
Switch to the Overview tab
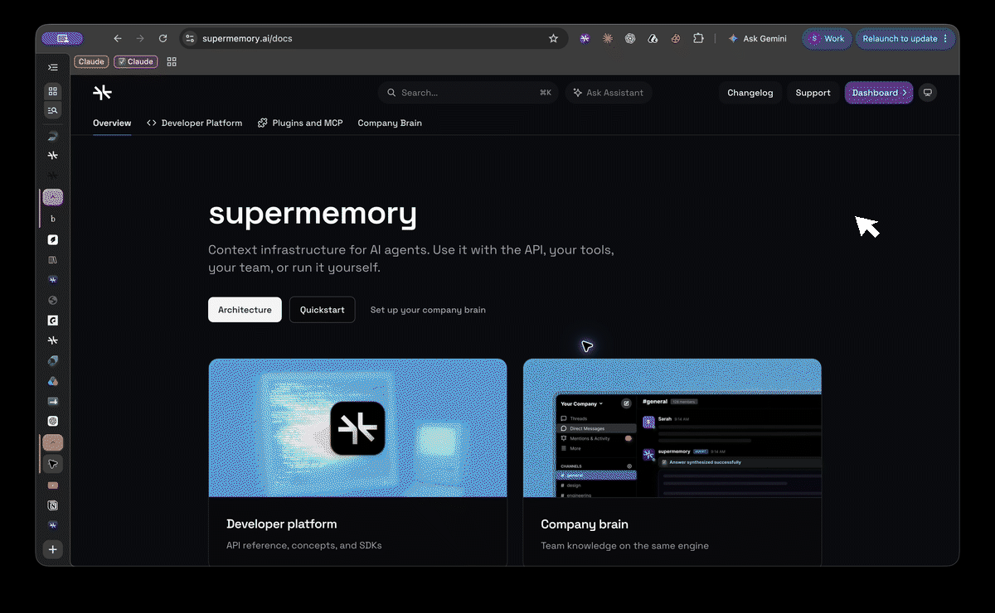[x=112, y=123]
